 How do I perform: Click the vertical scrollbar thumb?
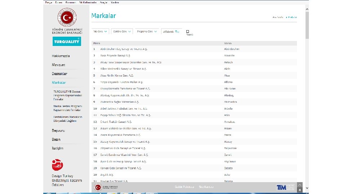[307, 25]
